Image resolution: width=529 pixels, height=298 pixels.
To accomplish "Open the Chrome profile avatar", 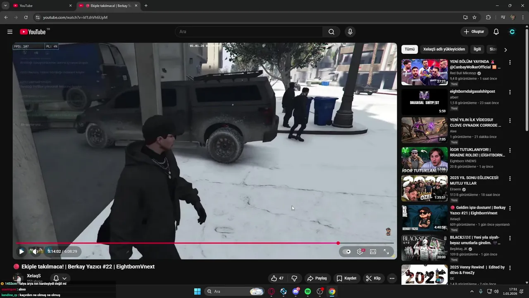I will (513, 17).
